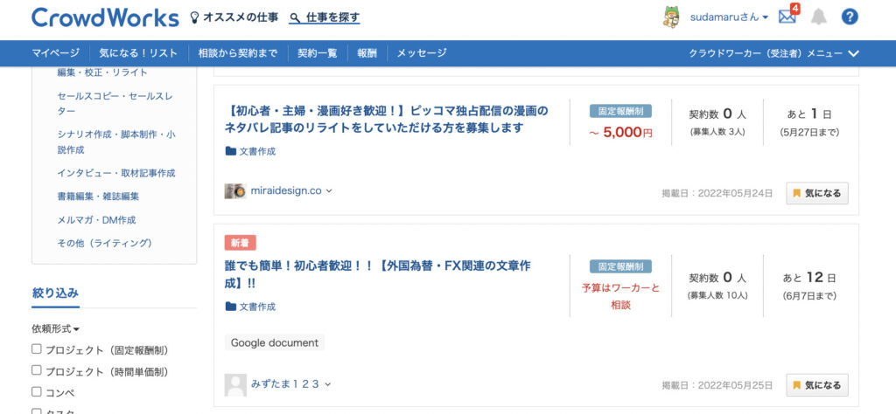Open the mail inbox envelope icon
This screenshot has height=414, width=896.
pos(787,17)
